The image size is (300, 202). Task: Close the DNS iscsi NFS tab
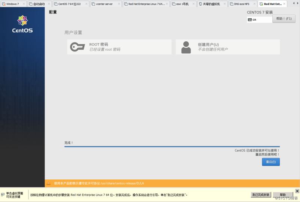point(255,4)
